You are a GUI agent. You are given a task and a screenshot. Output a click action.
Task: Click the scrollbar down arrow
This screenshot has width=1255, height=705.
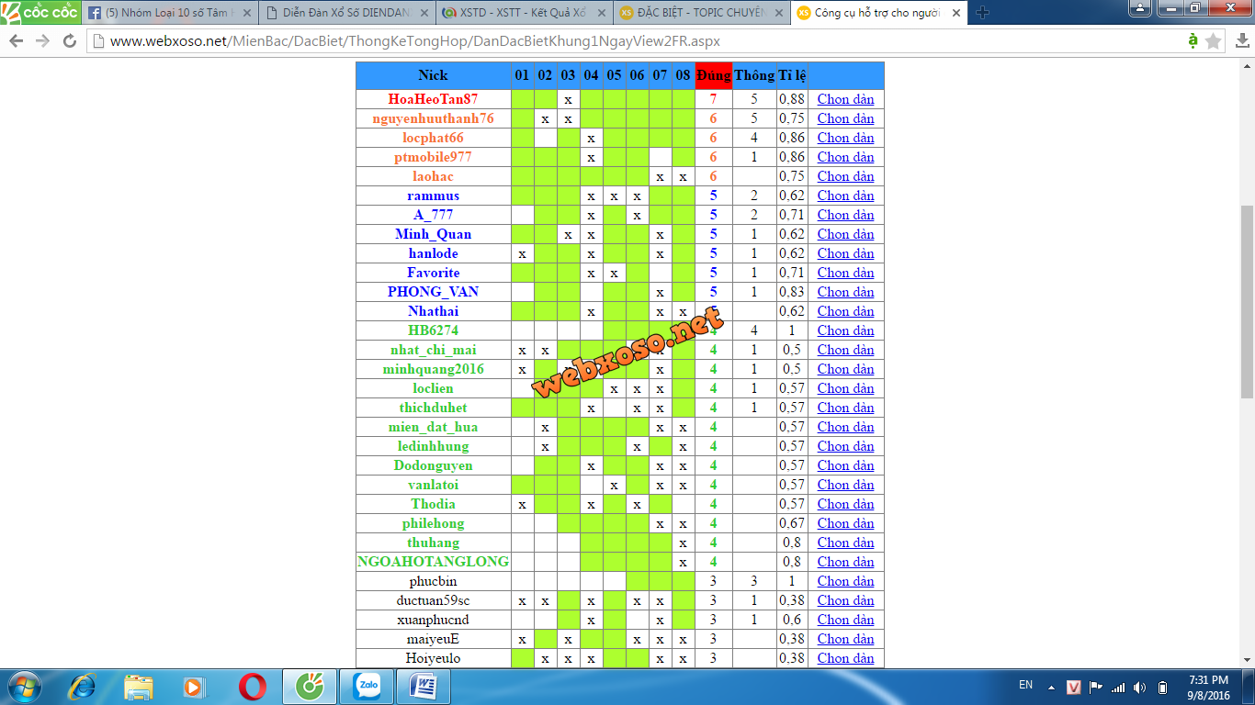tap(1247, 659)
